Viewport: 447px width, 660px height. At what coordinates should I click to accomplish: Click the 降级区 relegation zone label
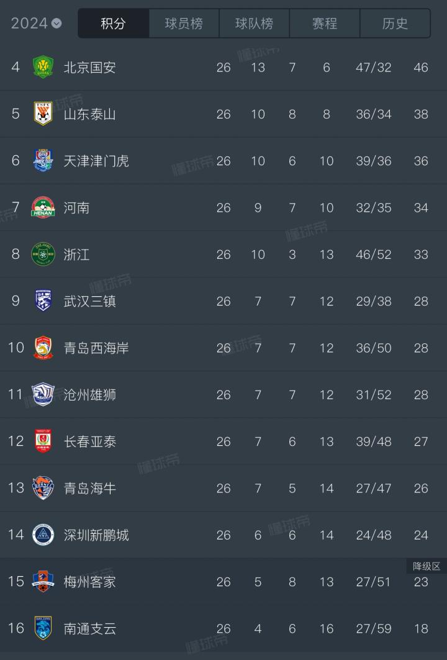pyautogui.click(x=427, y=566)
